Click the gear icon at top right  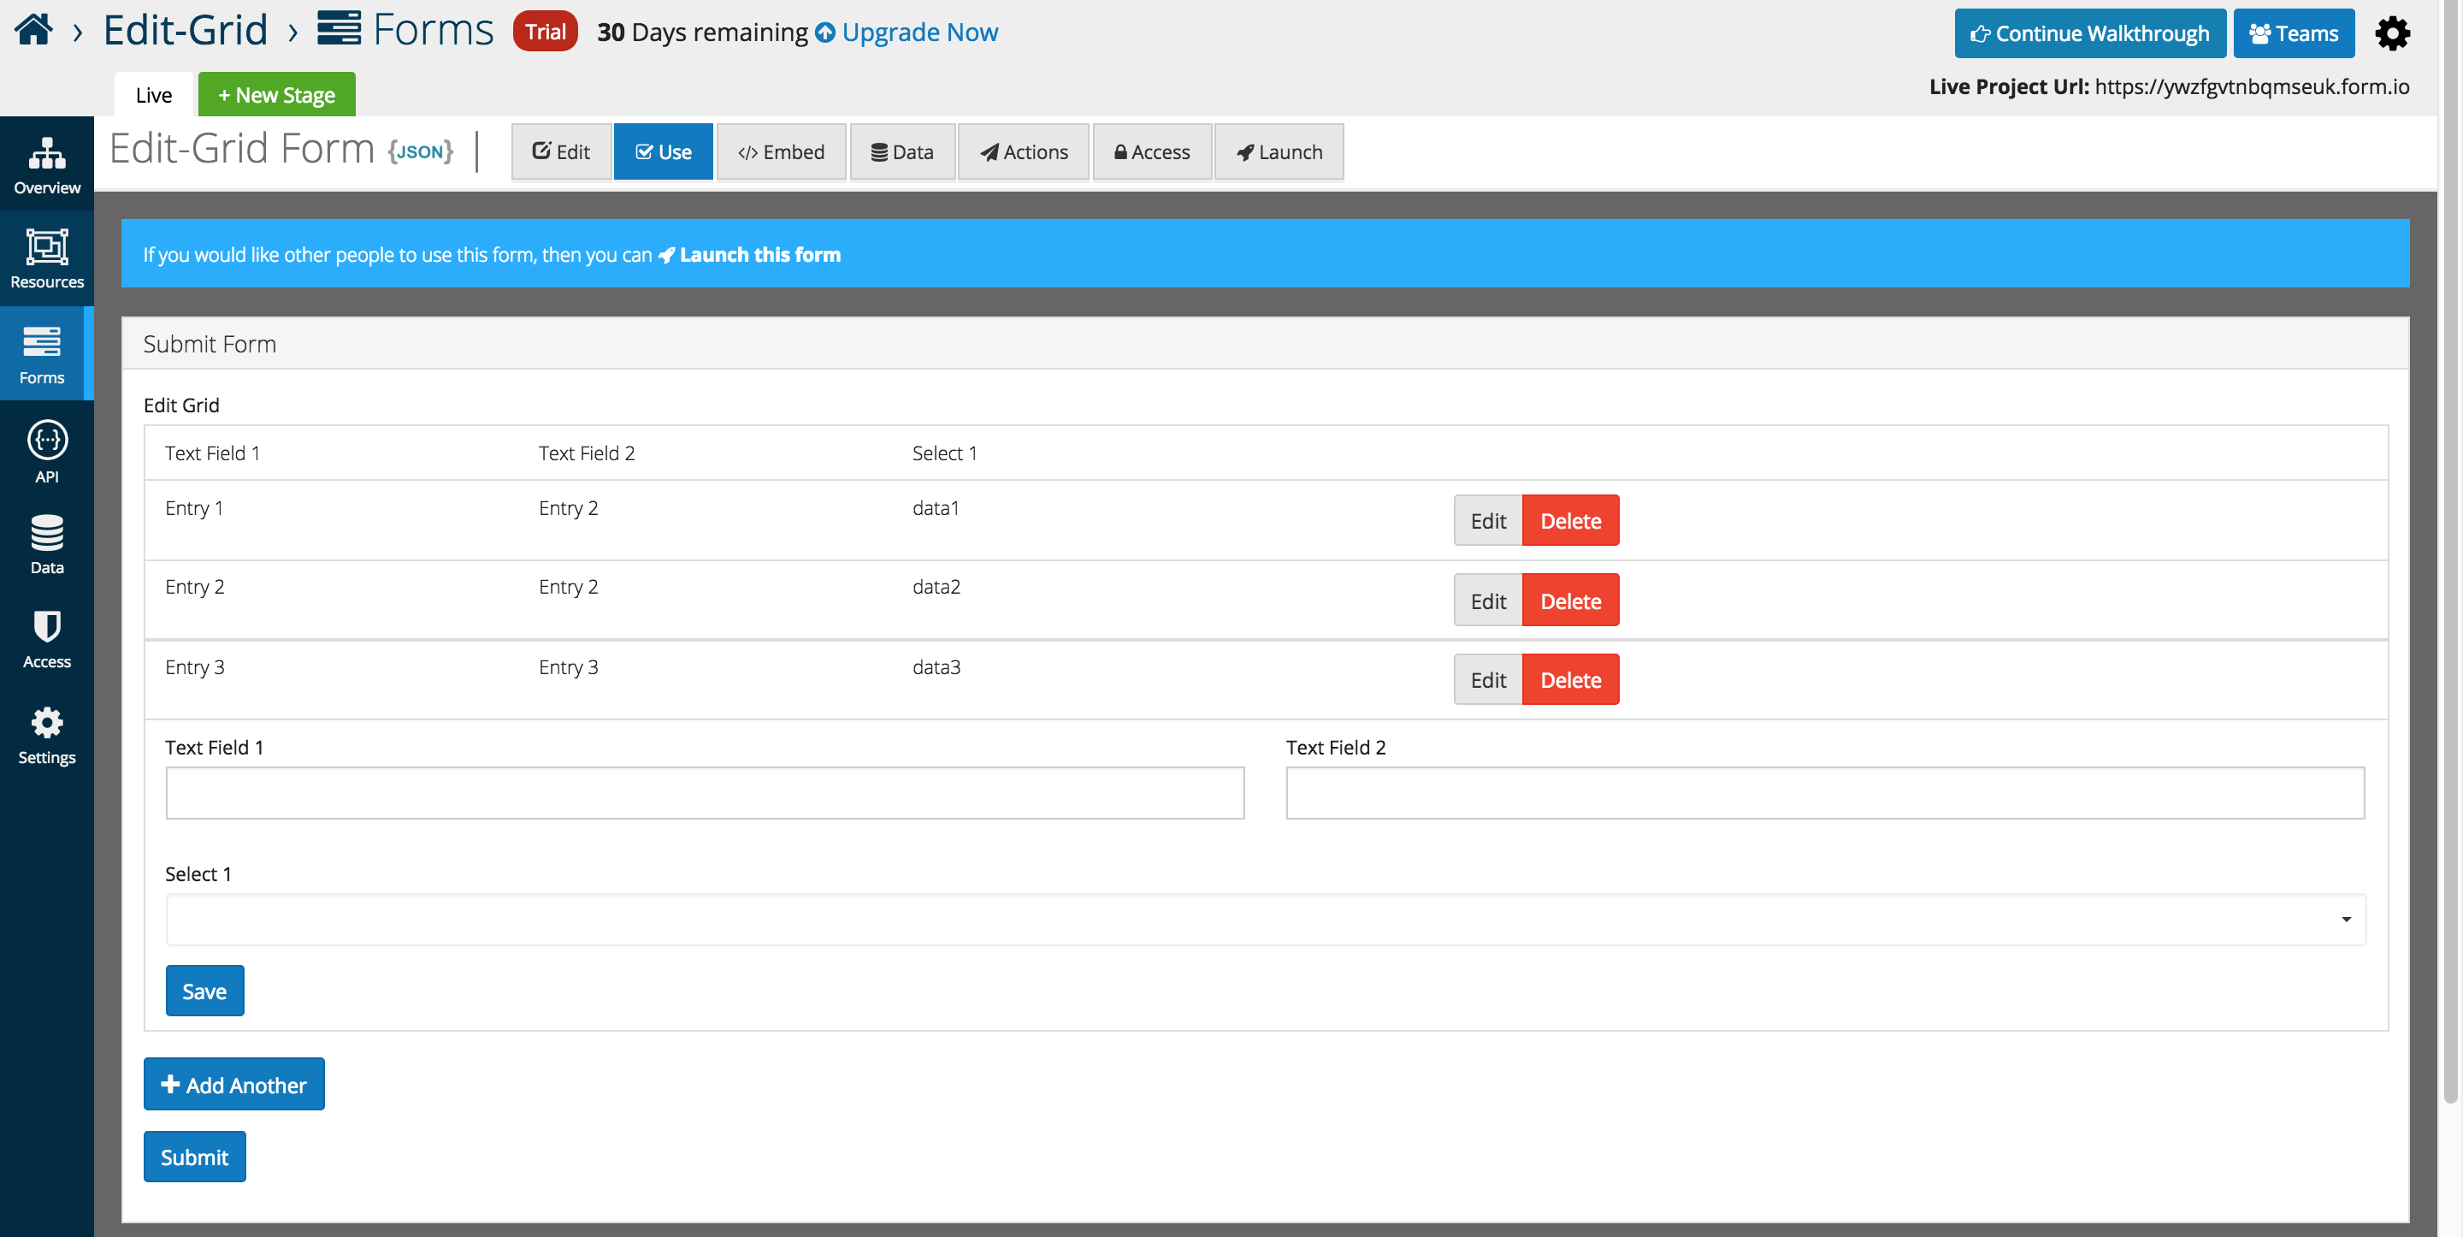[2392, 33]
